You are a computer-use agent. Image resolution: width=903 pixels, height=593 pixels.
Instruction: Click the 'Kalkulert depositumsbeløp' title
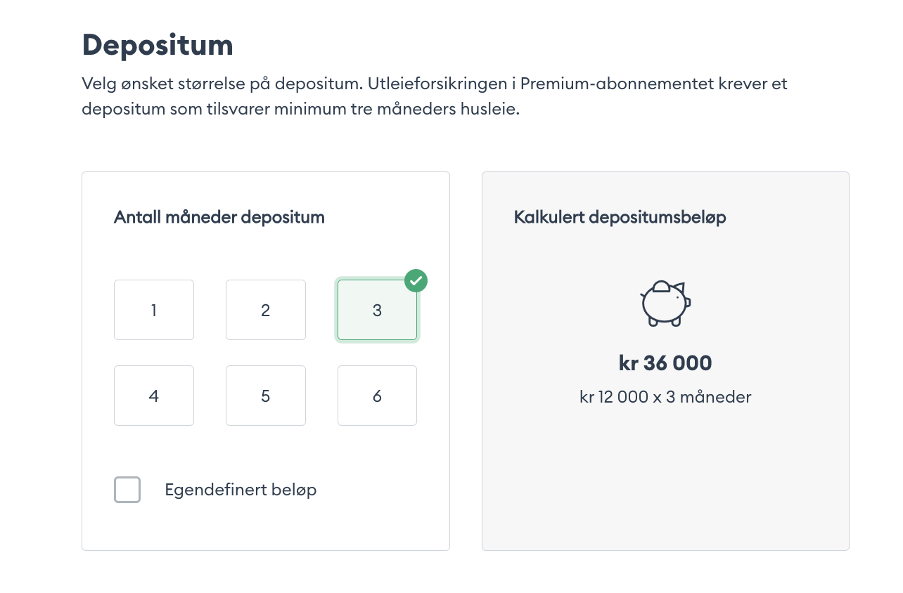(x=620, y=217)
